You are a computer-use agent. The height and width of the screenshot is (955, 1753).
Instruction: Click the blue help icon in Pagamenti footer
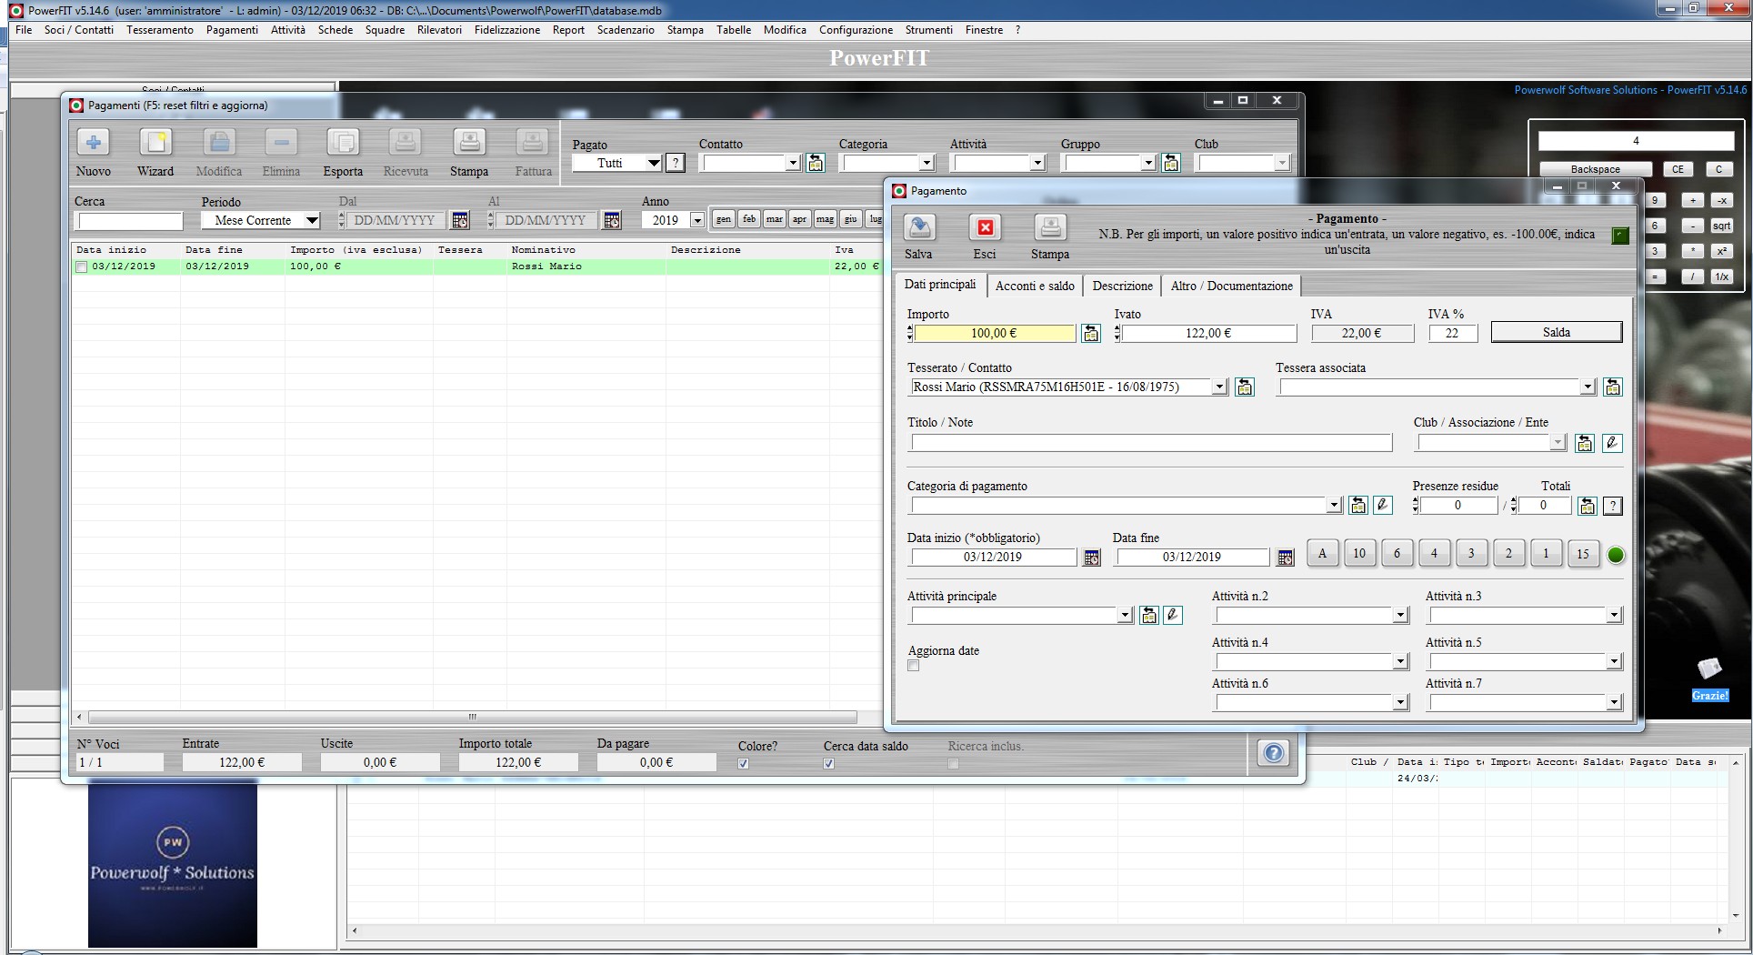1274,753
